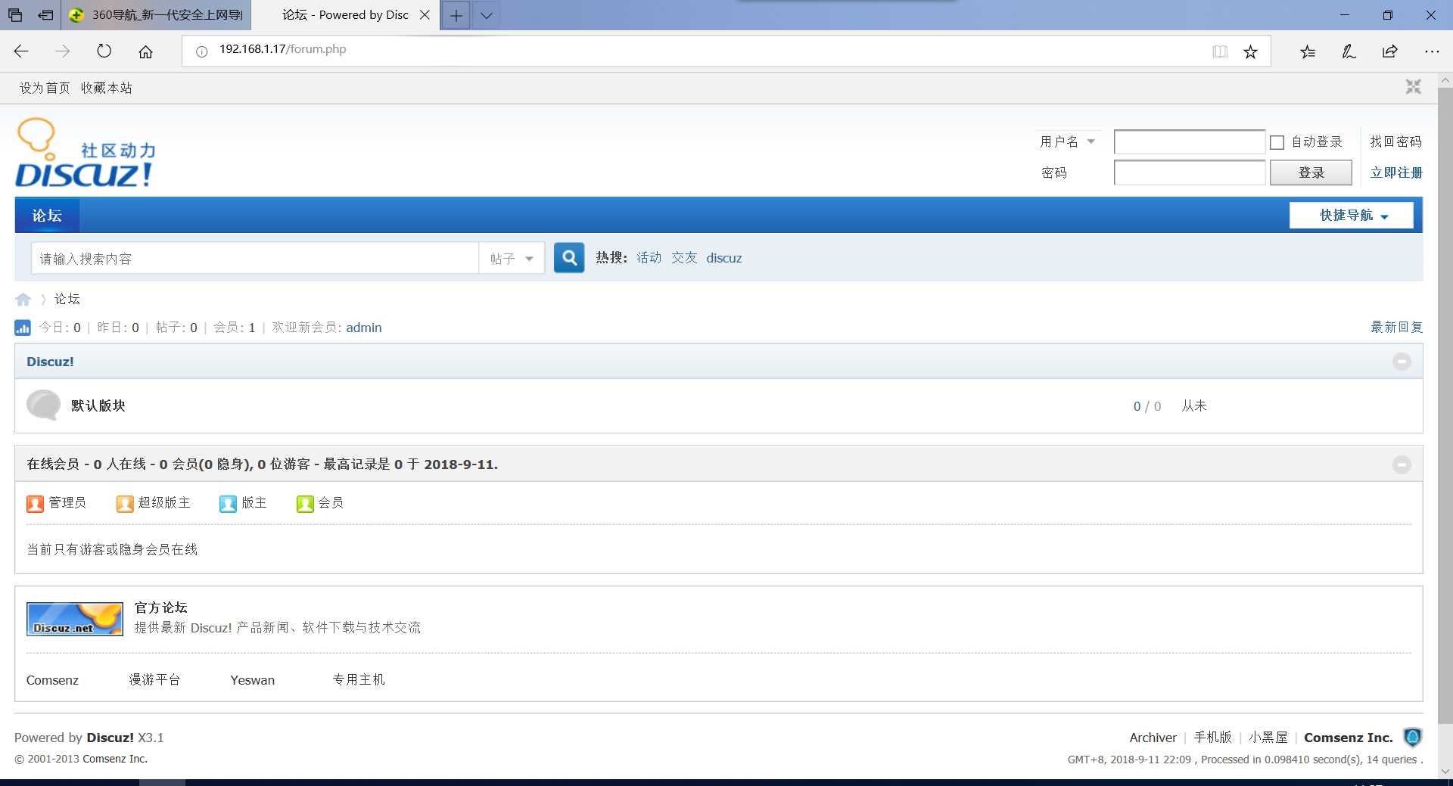The width and height of the screenshot is (1453, 786).
Task: Click 立即注册 register link
Action: pos(1396,172)
